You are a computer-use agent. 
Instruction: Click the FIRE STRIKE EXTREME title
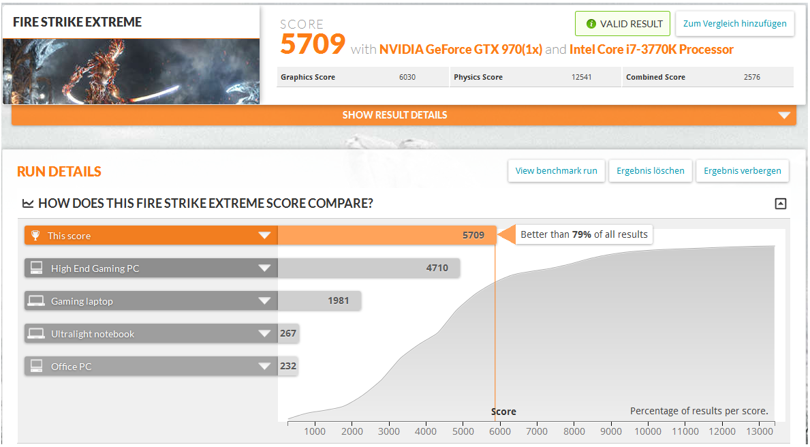pyautogui.click(x=78, y=22)
